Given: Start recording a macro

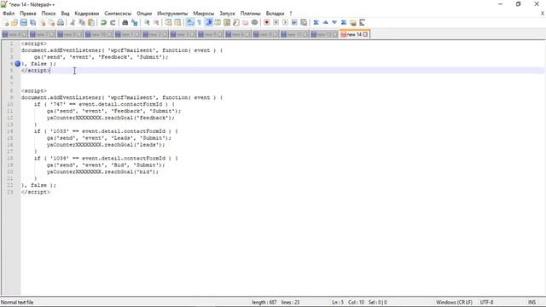Looking at the screenshot, I should coord(267,23).
